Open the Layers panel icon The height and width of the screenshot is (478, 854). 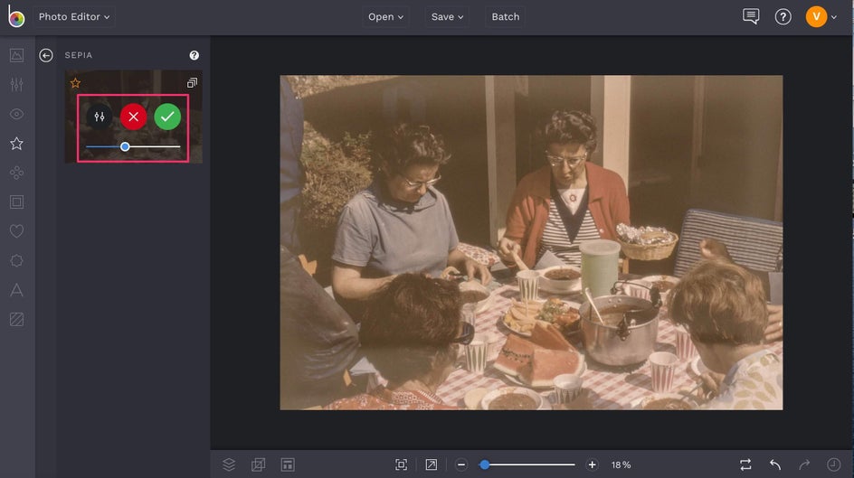coord(229,464)
